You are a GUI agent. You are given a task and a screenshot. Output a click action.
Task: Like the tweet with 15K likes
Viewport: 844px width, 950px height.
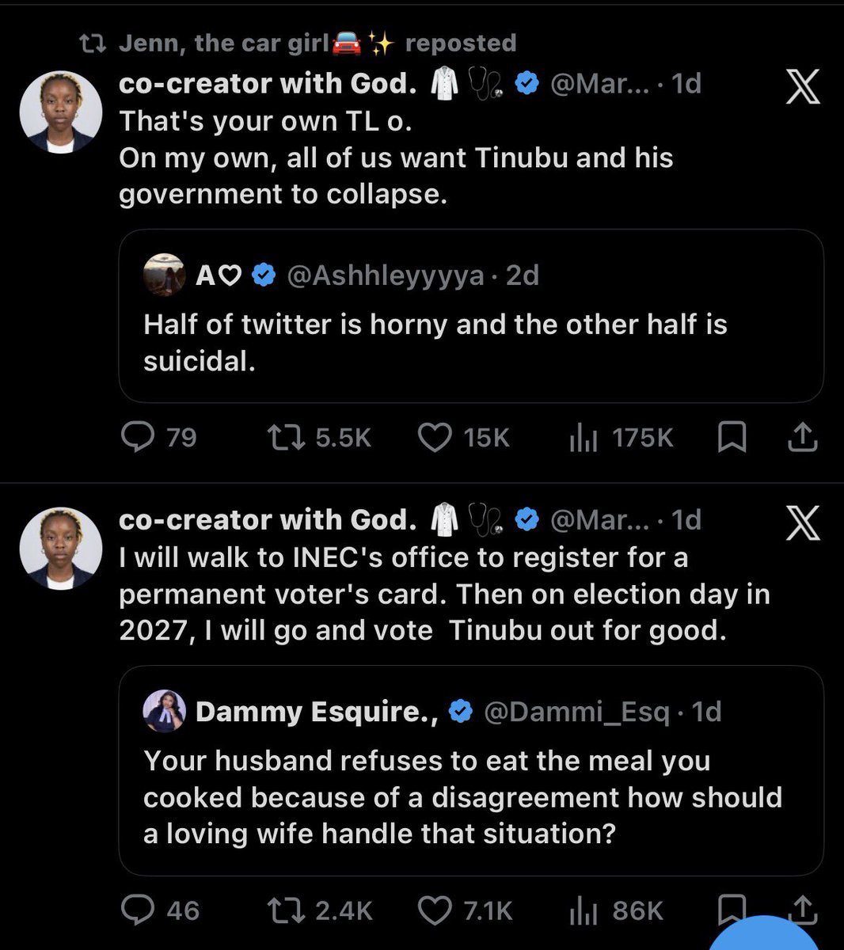[x=463, y=437]
